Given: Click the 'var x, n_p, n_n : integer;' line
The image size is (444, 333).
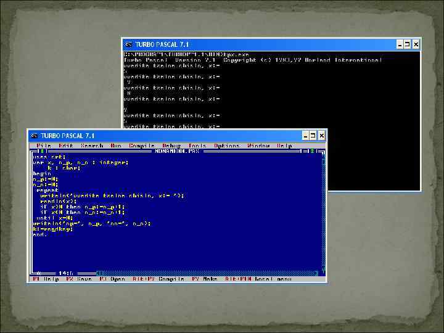Looking at the screenshot, I should click(80, 162).
